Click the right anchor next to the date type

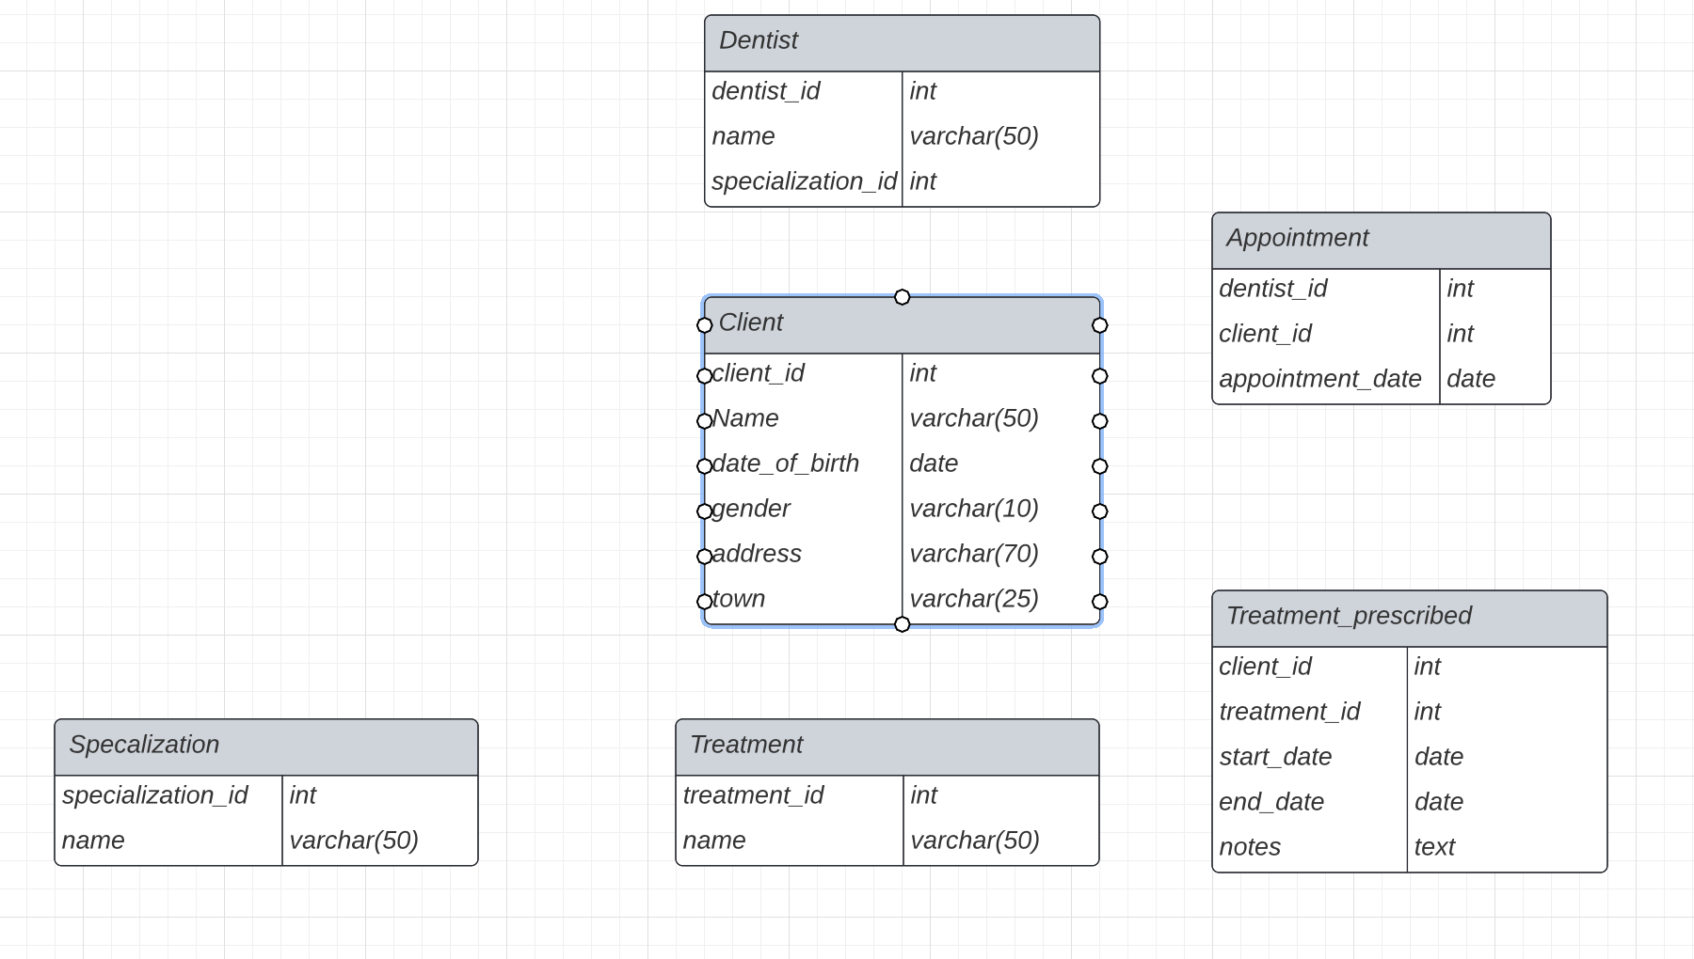[1100, 464]
